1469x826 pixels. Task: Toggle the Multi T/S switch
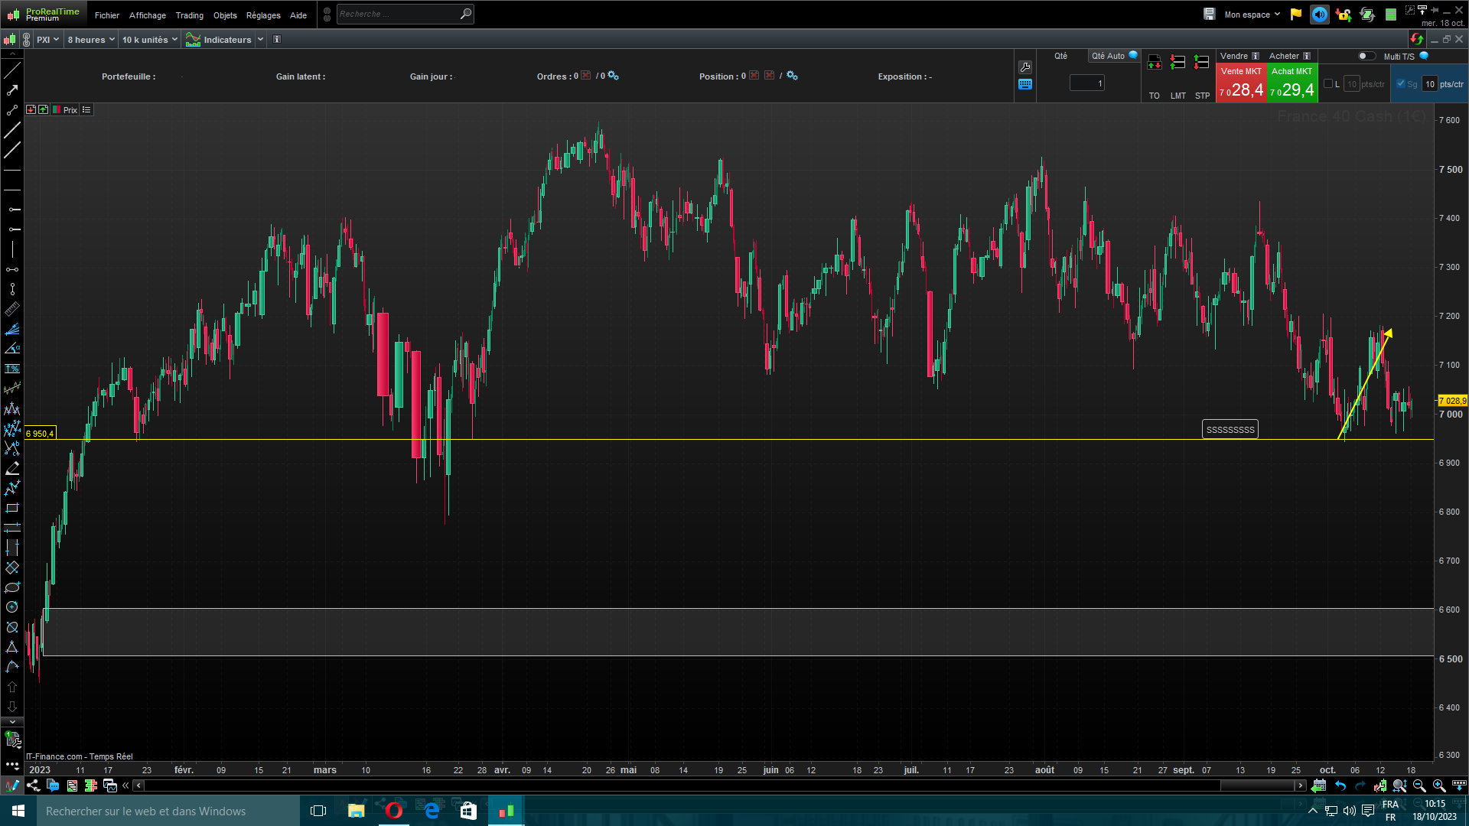pos(1366,56)
